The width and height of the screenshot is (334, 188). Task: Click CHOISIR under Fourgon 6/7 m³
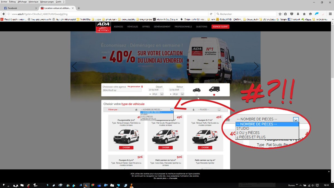point(205,148)
